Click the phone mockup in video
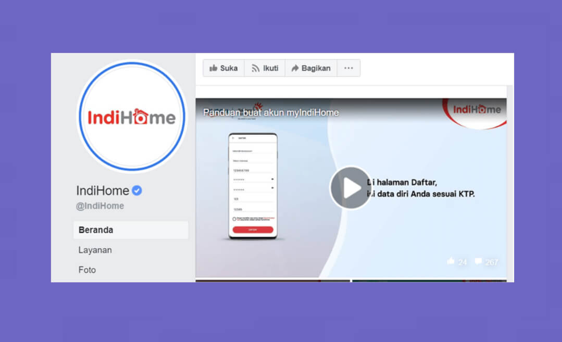Screen dimensions: 562x342 pos(253,186)
